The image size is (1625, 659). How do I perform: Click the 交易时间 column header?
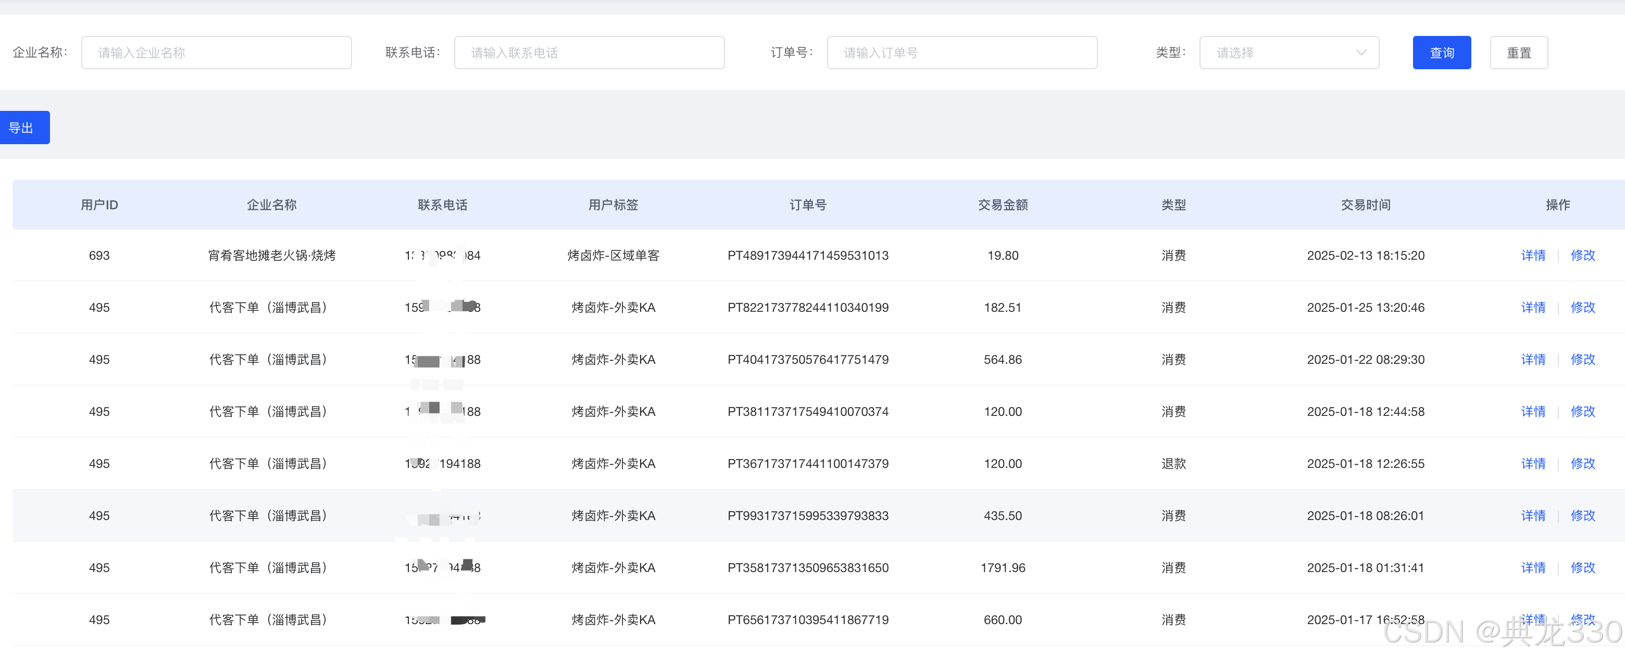click(1365, 205)
